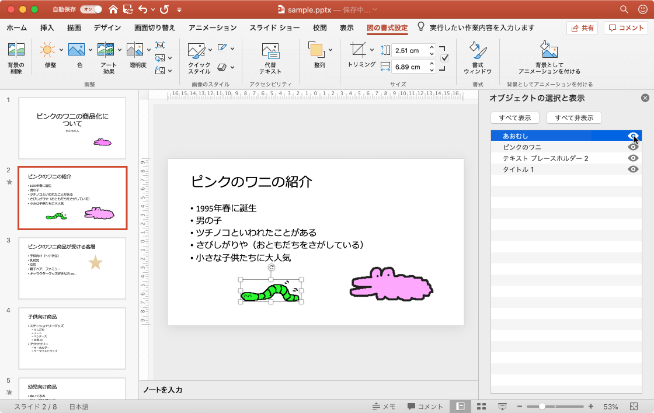Expand the Color (色) dropdown arrow
Image resolution: width=654 pixels, height=413 pixels.
[91, 49]
